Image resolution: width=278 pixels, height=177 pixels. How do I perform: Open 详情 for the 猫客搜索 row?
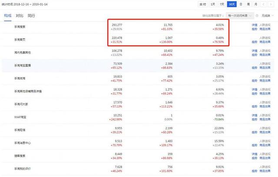255,154
